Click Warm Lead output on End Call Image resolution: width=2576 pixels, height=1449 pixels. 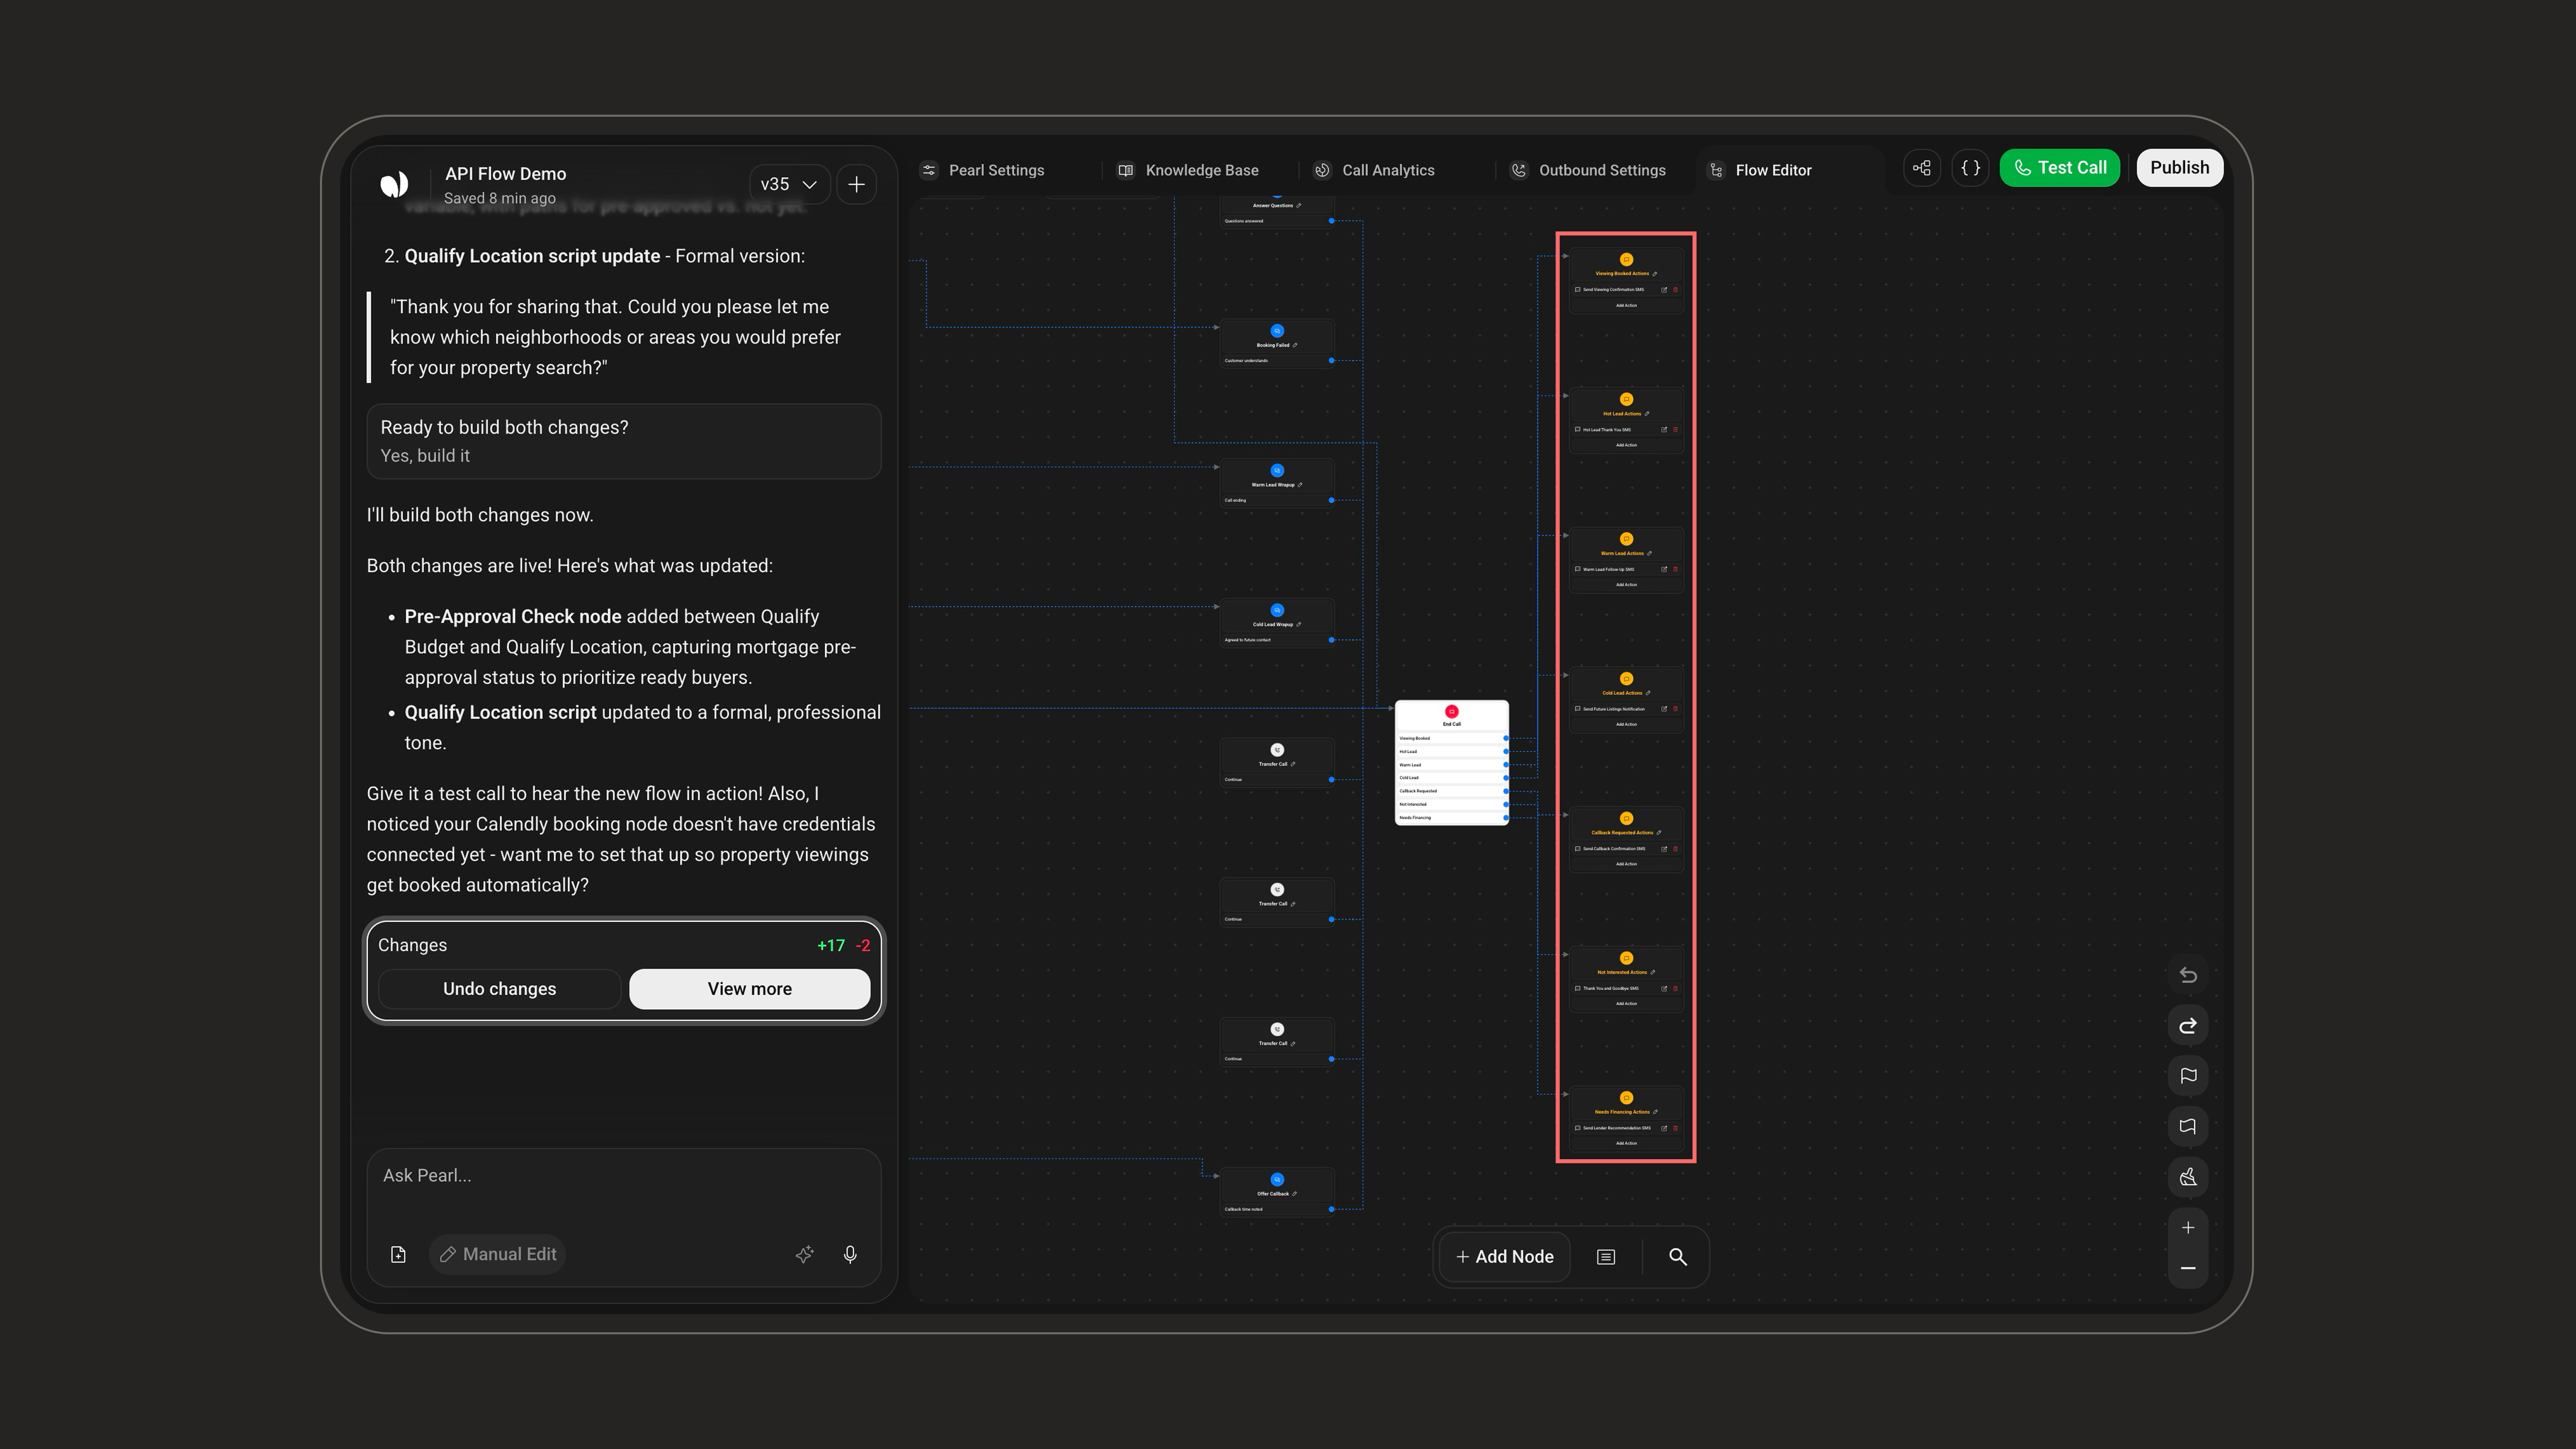[1452, 765]
